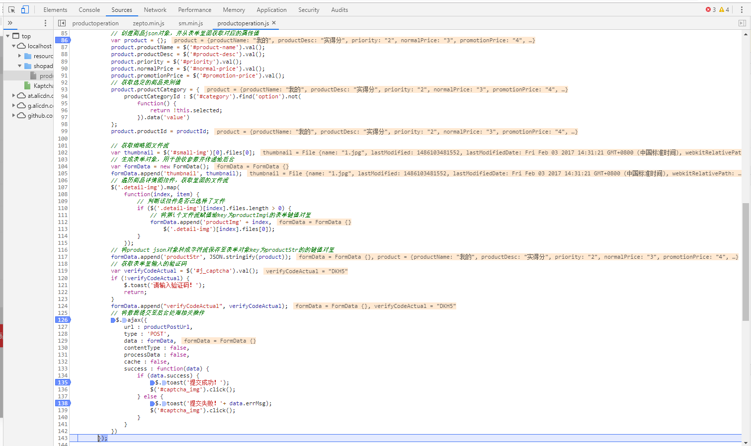
Task: Switch to the sm.min.js file tab
Action: [x=191, y=23]
